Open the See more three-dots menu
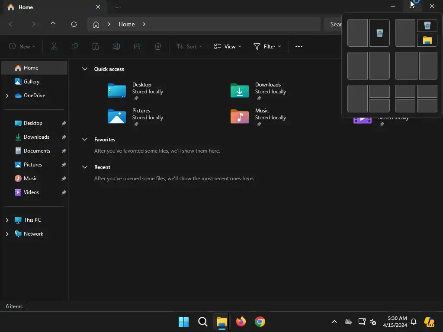The width and height of the screenshot is (443, 332). (x=299, y=46)
